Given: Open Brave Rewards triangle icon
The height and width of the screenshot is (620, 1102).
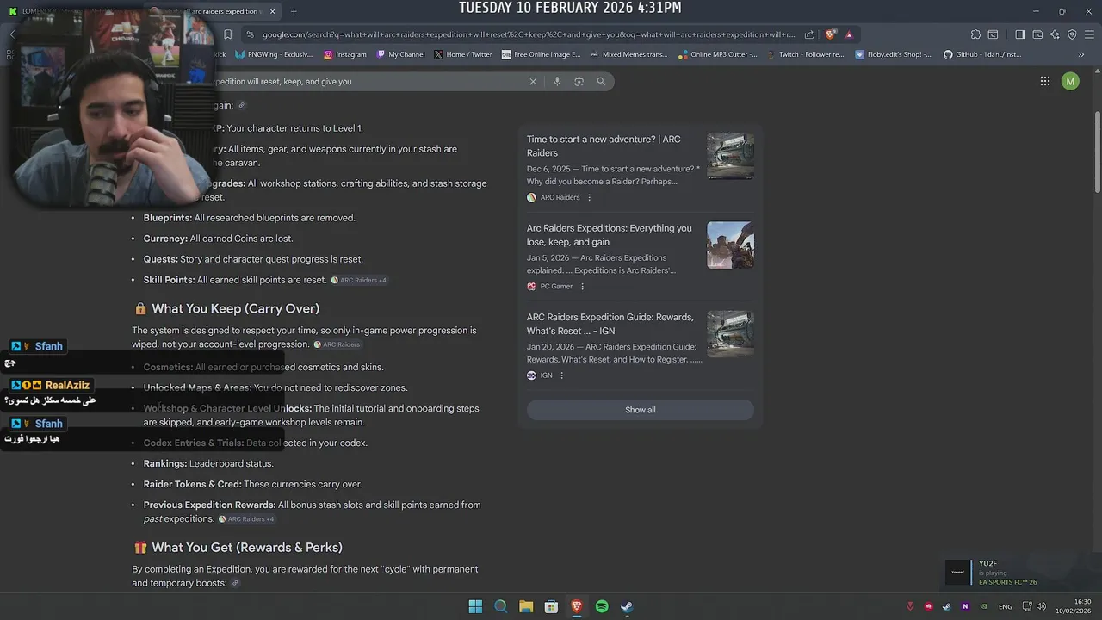Looking at the screenshot, I should click(x=849, y=34).
